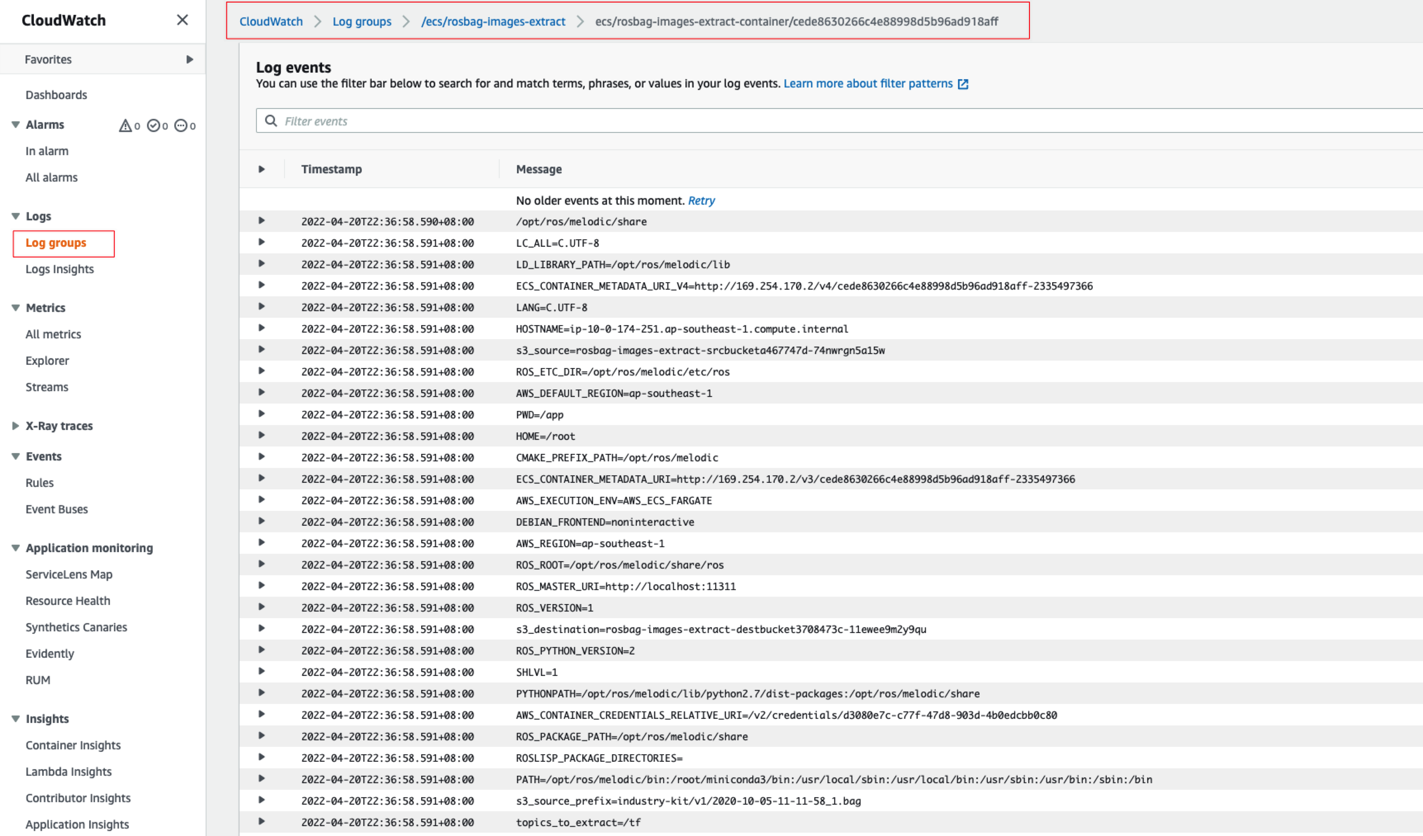Collapse the Logs section
Image resolution: width=1423 pixels, height=836 pixels.
pyautogui.click(x=16, y=216)
